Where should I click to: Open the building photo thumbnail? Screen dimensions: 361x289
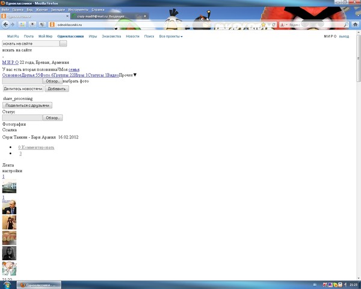tap(9, 186)
